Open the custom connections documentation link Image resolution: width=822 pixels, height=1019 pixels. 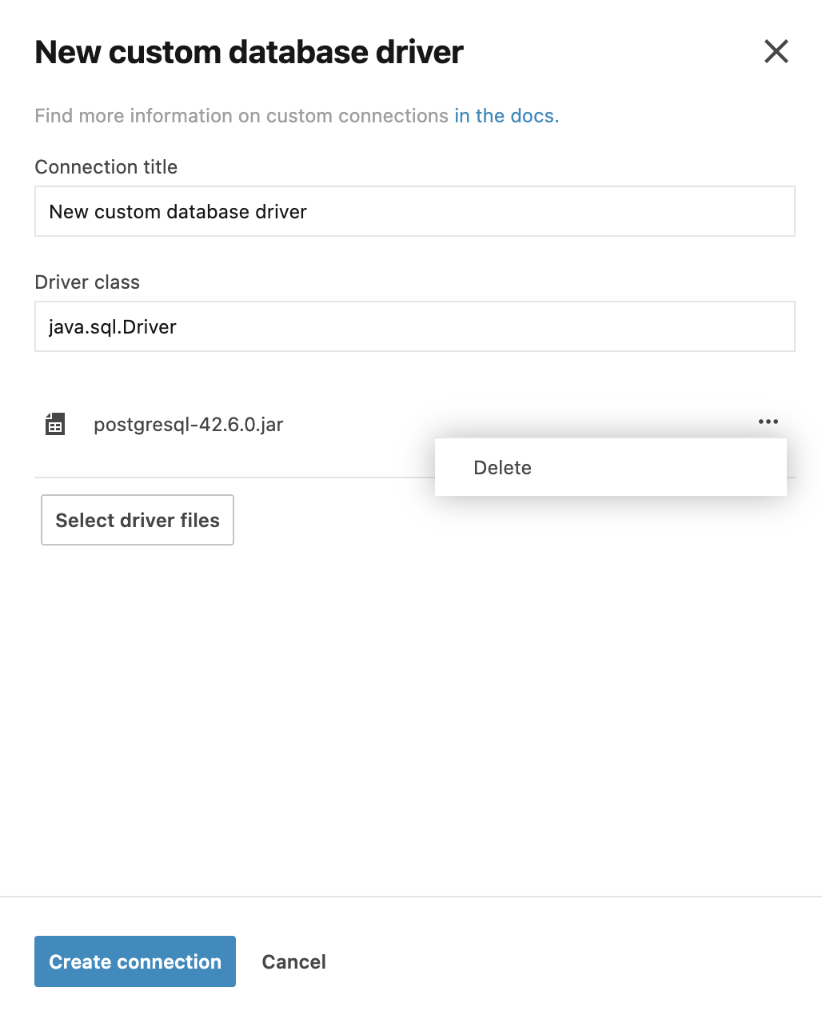tap(505, 116)
